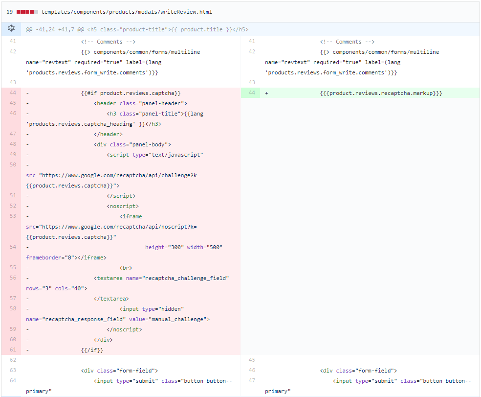Expand hidden lines above the diff hunk
Image resolution: width=481 pixels, height=397 pixels.
click(x=11, y=29)
